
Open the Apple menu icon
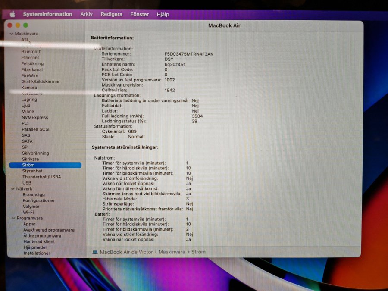pyautogui.click(x=12, y=14)
